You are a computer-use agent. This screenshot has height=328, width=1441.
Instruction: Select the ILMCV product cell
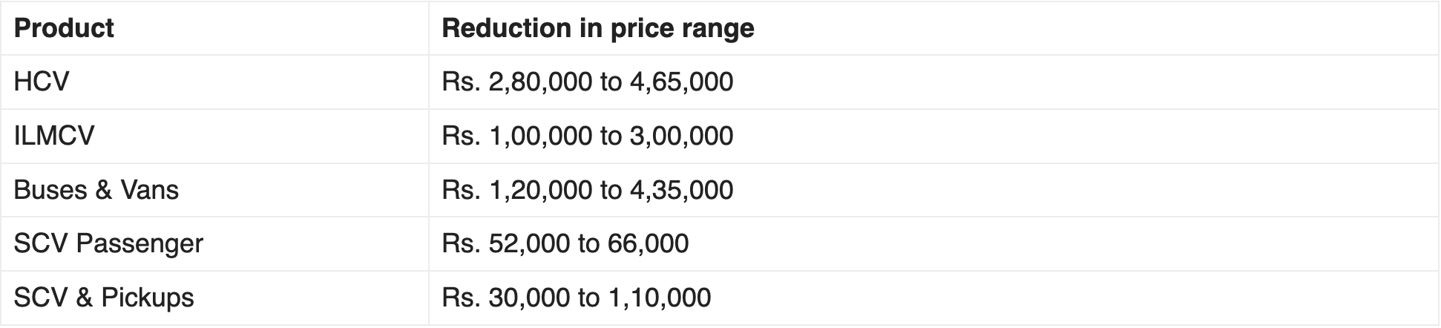coord(54,136)
